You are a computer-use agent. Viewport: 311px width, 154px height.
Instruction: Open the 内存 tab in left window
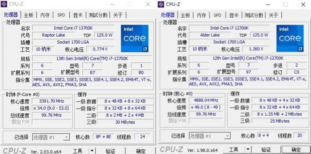(x=45, y=15)
